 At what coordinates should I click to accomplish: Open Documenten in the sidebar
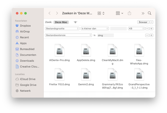26,55
